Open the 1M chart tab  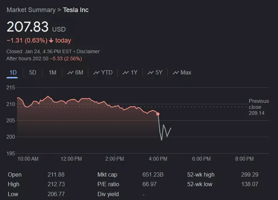click(x=52, y=73)
